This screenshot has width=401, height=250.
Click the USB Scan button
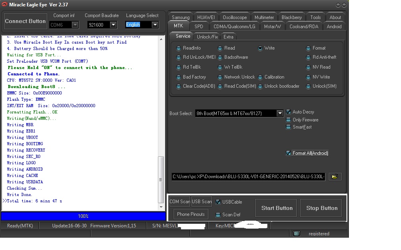tap(202, 202)
